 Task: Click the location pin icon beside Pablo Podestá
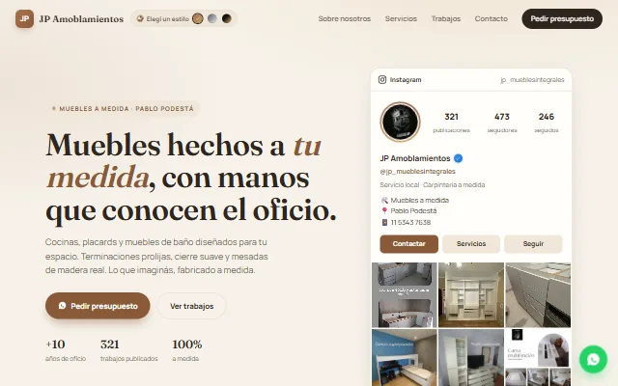[384, 210]
